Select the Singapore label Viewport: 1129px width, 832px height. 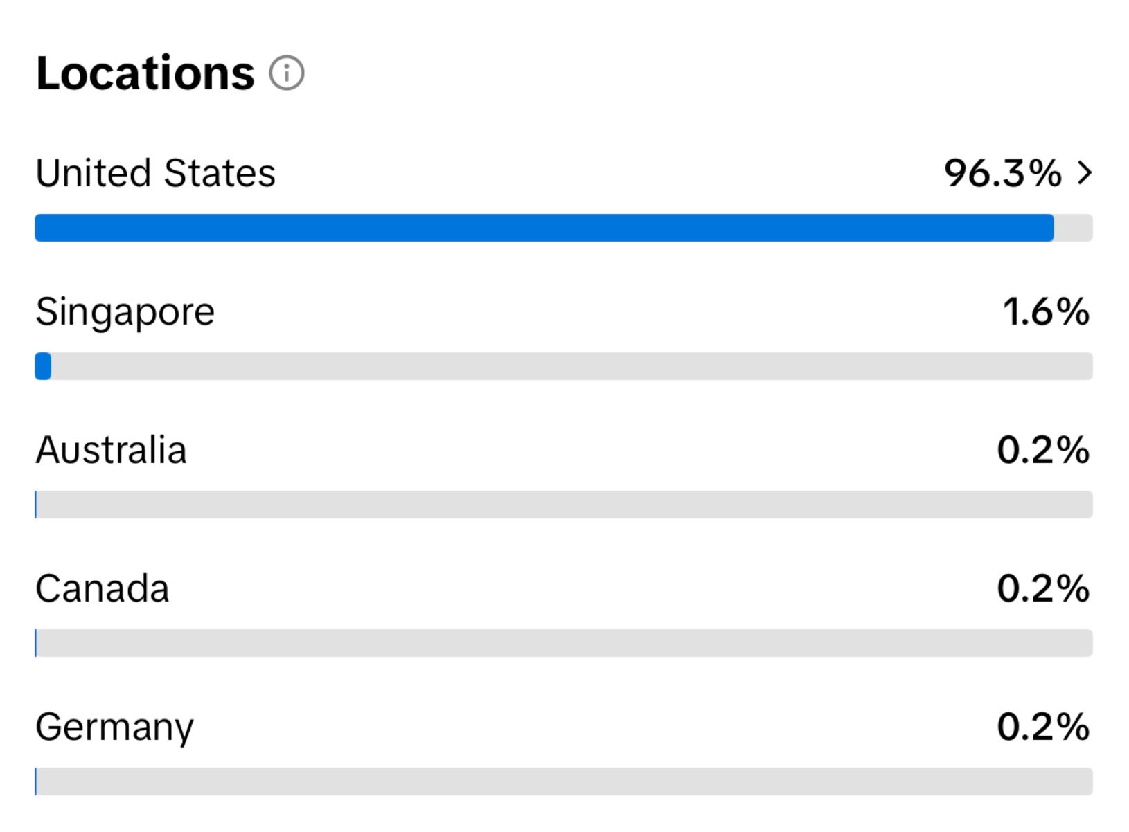125,312
